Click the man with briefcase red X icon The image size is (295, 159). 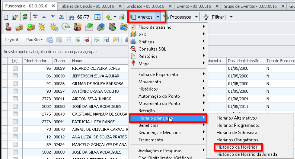77,27
